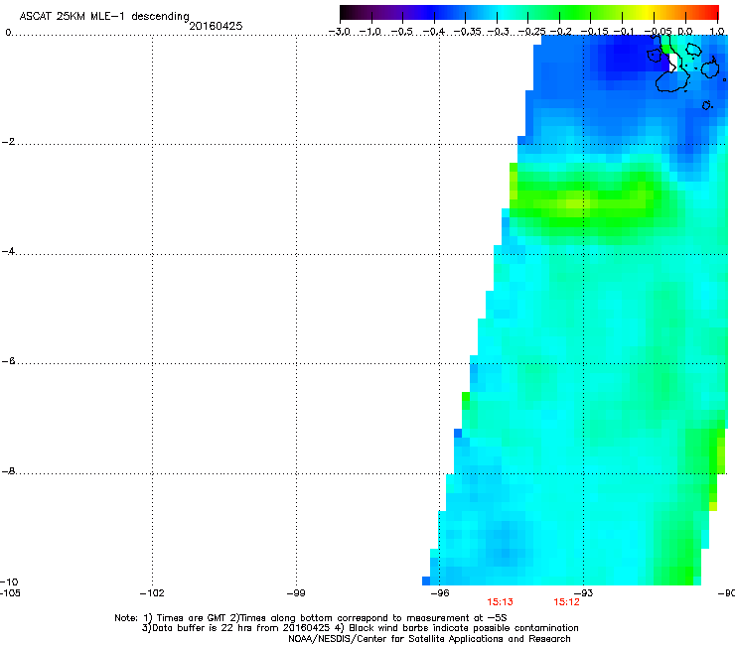The width and height of the screenshot is (735, 645).
Task: Click the latitude axis label -10
Action: (x=9, y=581)
